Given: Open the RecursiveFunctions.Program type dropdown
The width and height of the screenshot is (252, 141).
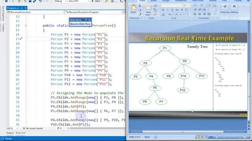Looking at the screenshot, I should coord(94,12).
